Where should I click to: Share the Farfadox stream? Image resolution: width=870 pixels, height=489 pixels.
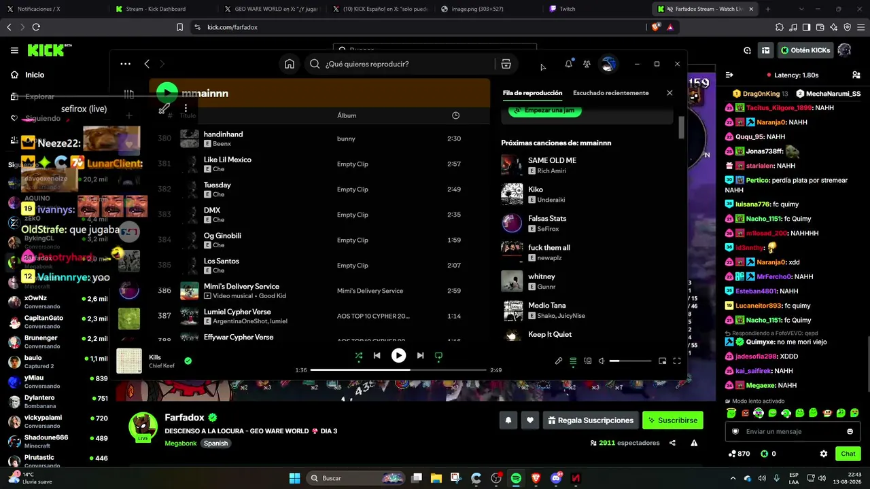(672, 443)
